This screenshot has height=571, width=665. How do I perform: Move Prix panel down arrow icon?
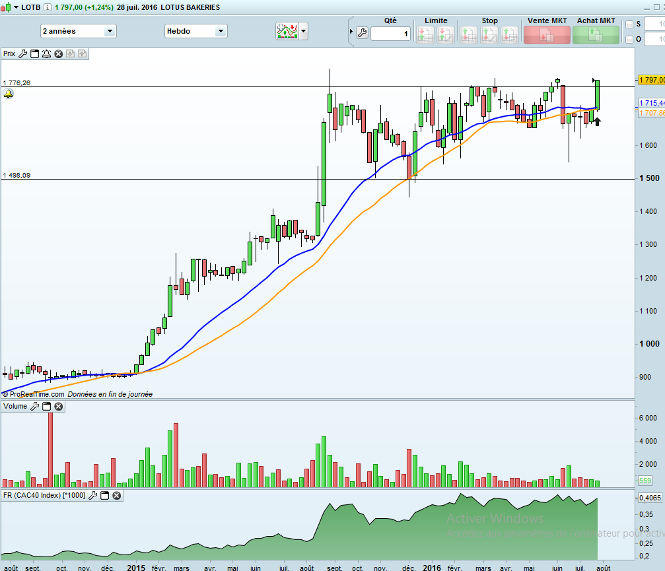(x=71, y=54)
